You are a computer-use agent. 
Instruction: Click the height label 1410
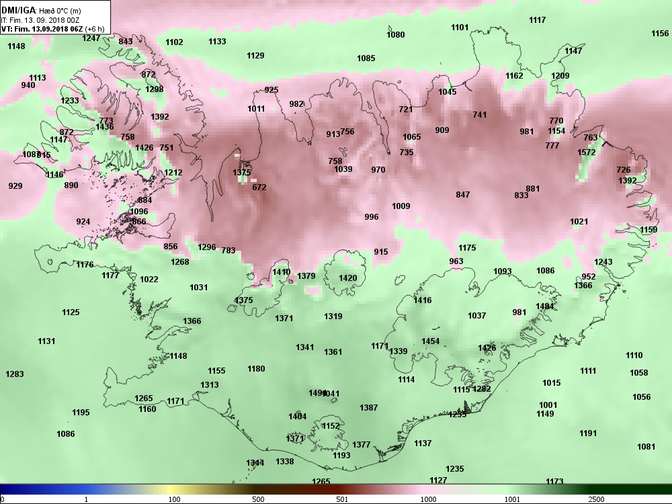(x=282, y=271)
